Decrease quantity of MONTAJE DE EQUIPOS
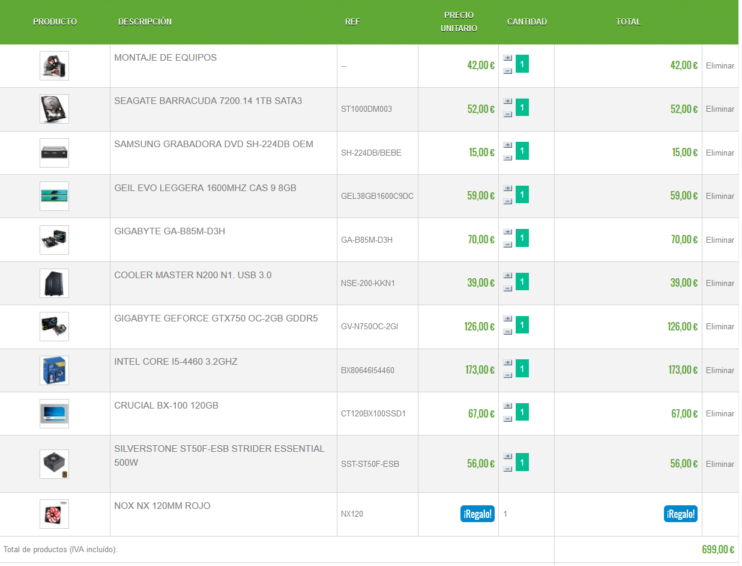742x566 pixels. pyautogui.click(x=507, y=71)
